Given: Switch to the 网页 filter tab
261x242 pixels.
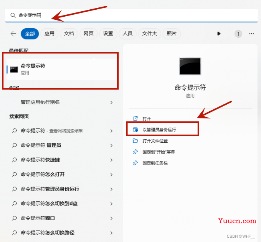Looking at the screenshot, I should [88, 34].
